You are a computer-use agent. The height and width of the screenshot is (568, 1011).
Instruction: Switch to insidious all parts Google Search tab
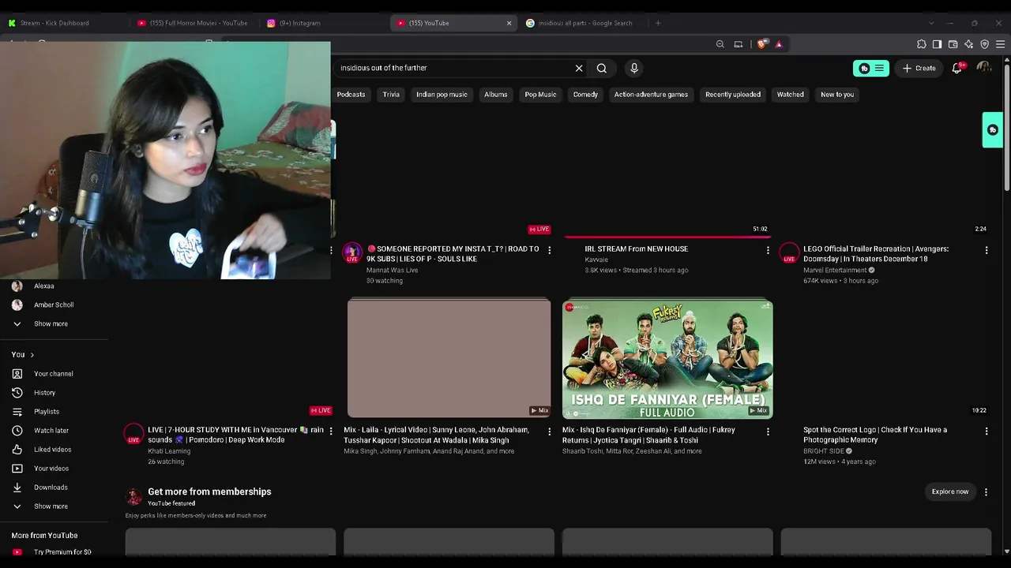[584, 23]
